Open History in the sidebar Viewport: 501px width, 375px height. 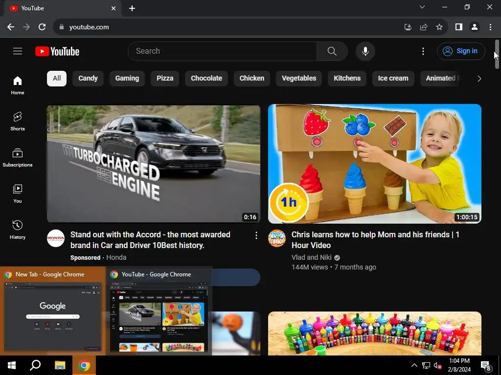(18, 229)
